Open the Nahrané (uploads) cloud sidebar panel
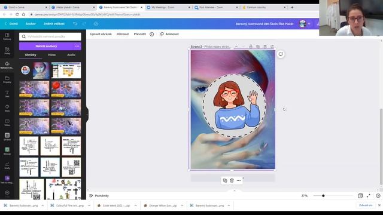 coord(7,65)
